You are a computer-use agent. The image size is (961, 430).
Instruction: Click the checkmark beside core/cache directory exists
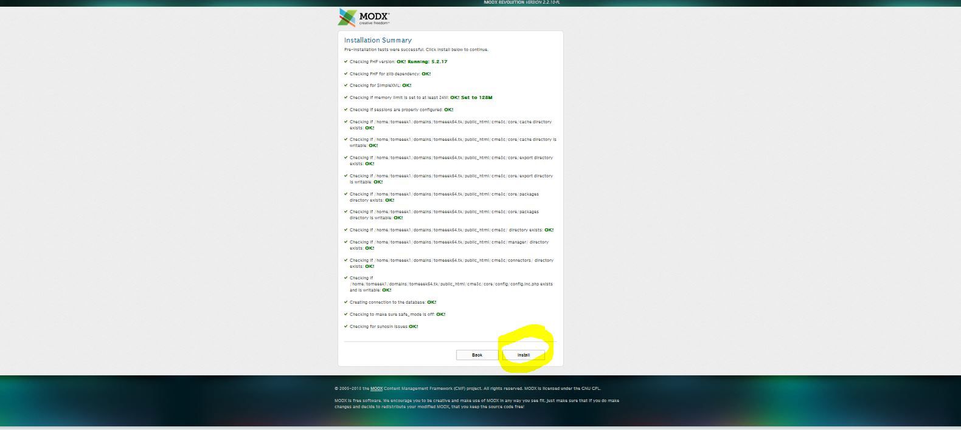(346, 121)
